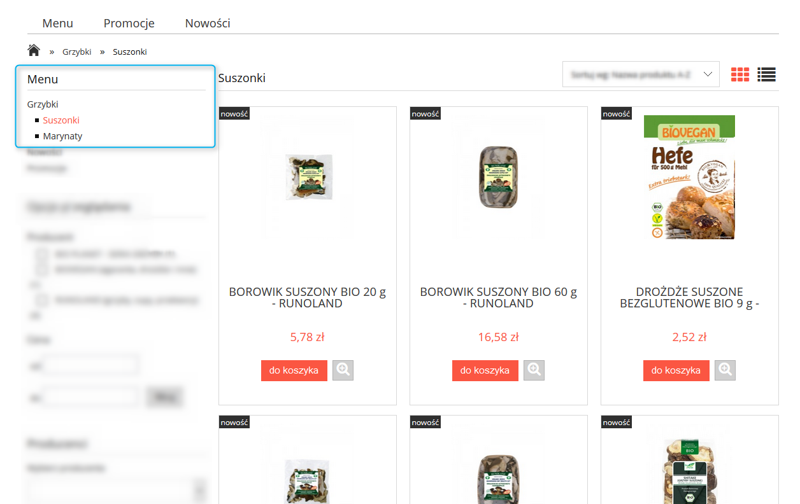Open the Drożdże Suszone Bezglutenowe BIO 9 g title
This screenshot has width=800, height=504.
click(x=690, y=298)
